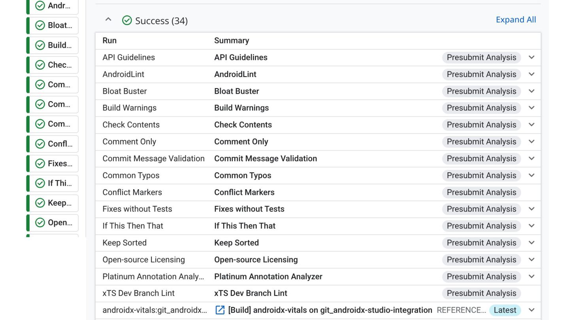Image resolution: width=569 pixels, height=320 pixels.
Task: Click the Conflict chip's check icon in the sidebar
Action: pyautogui.click(x=40, y=144)
